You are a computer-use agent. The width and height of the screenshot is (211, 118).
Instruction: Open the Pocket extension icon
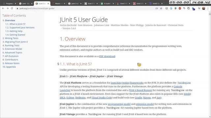[x=166, y=8]
